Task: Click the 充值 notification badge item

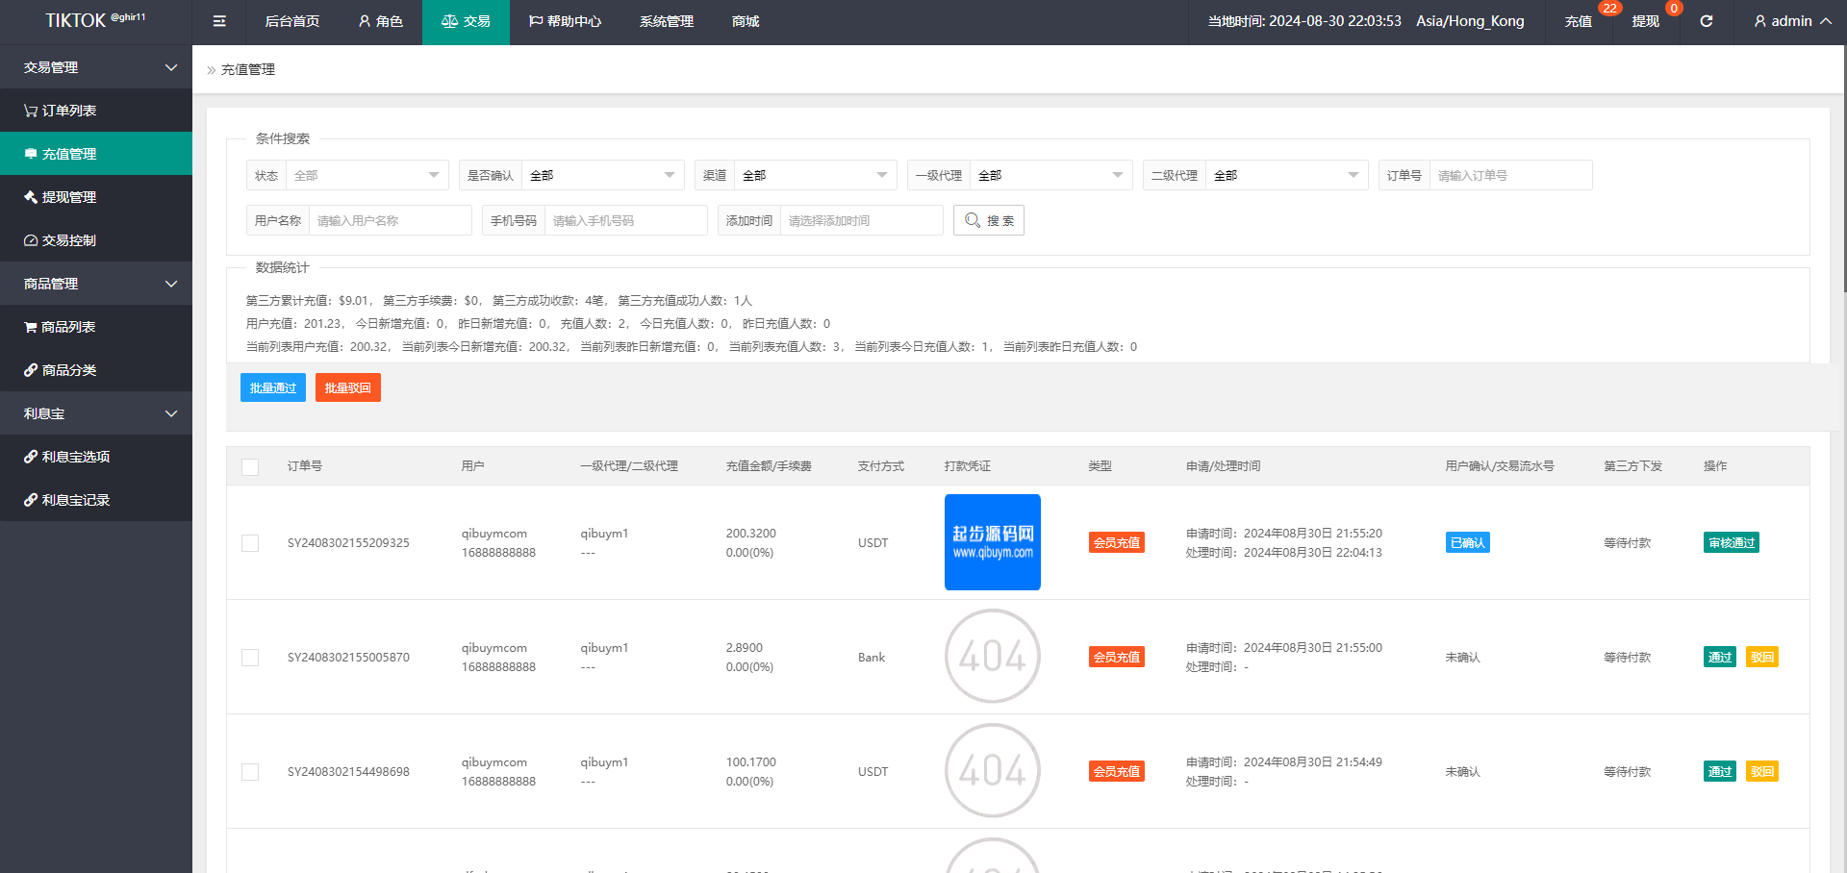Action: point(1578,21)
